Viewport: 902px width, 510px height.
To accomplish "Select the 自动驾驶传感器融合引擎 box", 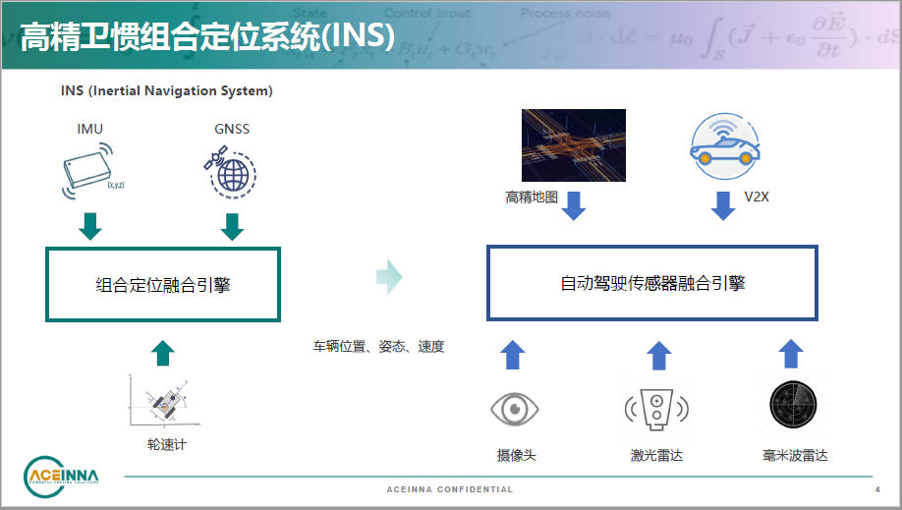I will 652,283.
